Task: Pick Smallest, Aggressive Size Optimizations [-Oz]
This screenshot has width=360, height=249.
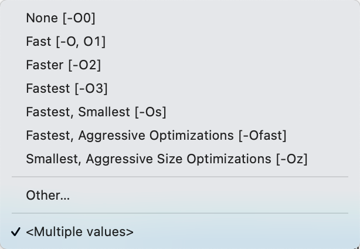Action: 167,159
